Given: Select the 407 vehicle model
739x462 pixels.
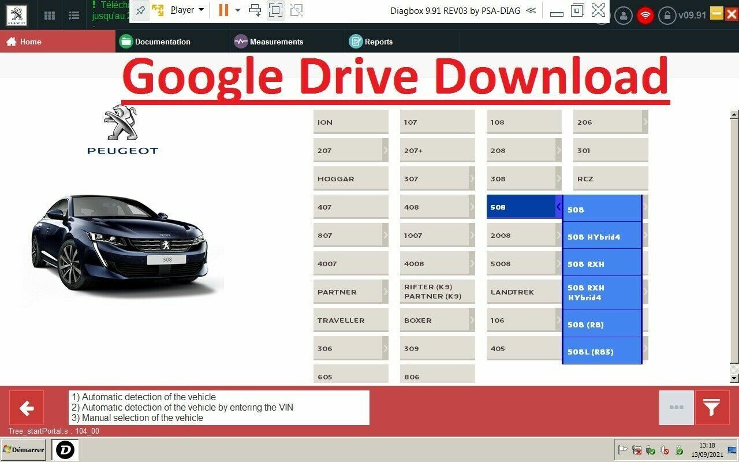Looking at the screenshot, I should [x=351, y=207].
